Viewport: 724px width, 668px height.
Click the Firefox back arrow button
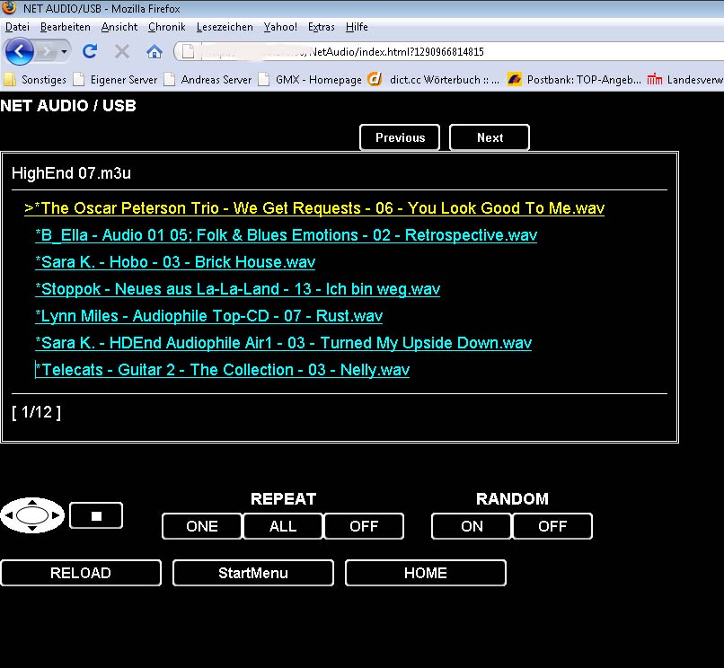[x=19, y=51]
